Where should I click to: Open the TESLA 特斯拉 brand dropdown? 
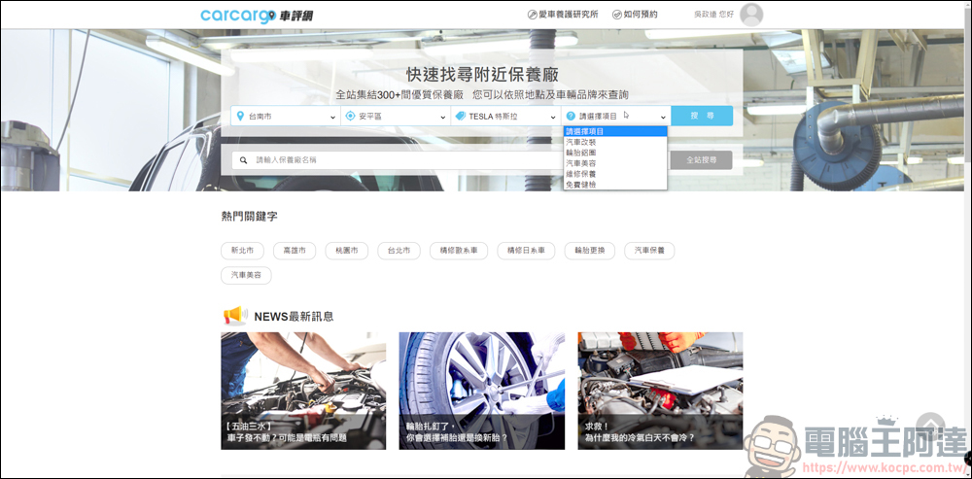(x=505, y=116)
